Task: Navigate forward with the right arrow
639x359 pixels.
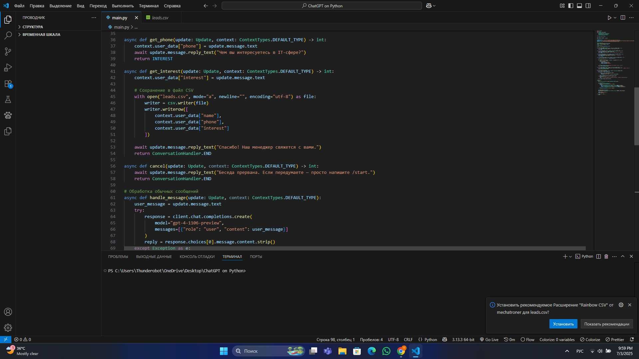Action: pyautogui.click(x=214, y=6)
